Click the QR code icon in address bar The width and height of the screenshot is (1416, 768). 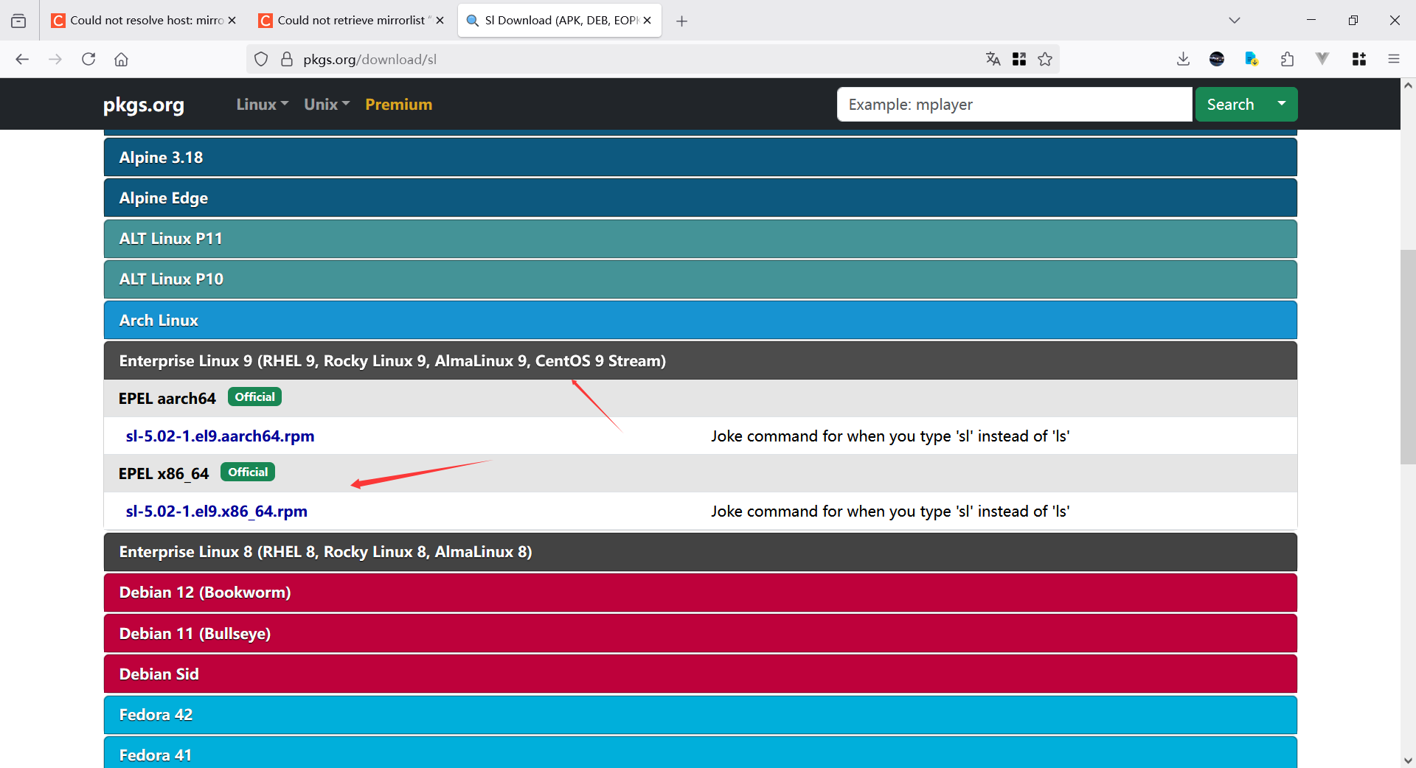[x=1019, y=59]
